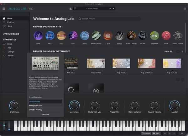Browse Strings sounds type icon
This screenshot has width=188, height=136.
click(x=120, y=35)
